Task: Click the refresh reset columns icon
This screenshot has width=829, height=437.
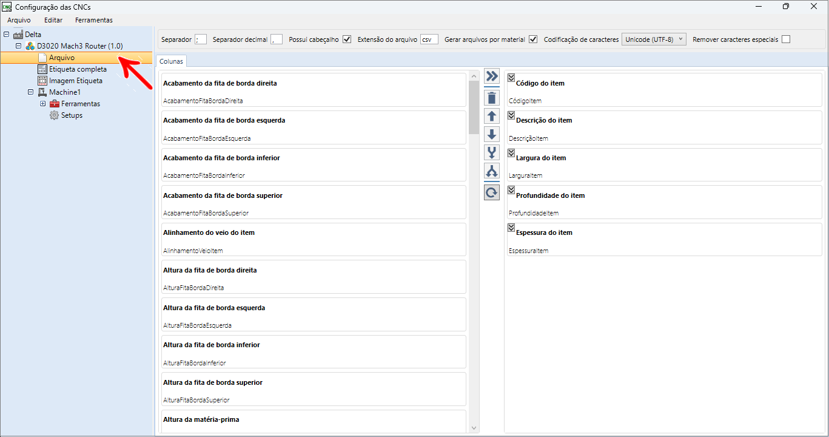Action: click(492, 192)
